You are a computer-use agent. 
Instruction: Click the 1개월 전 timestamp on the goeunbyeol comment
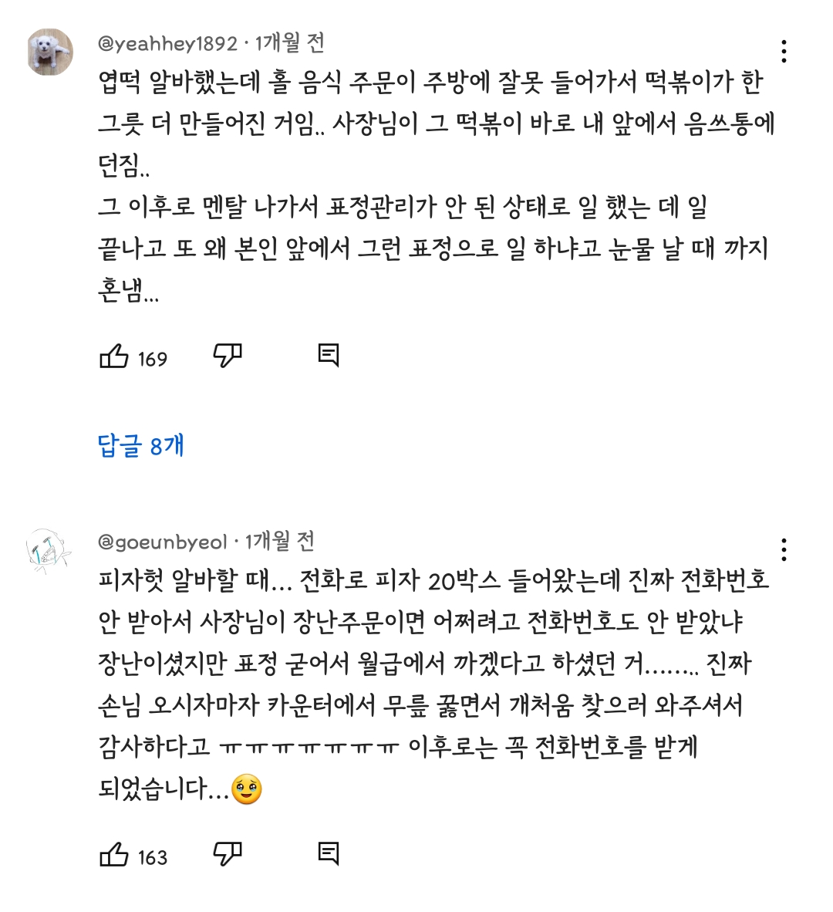click(280, 542)
